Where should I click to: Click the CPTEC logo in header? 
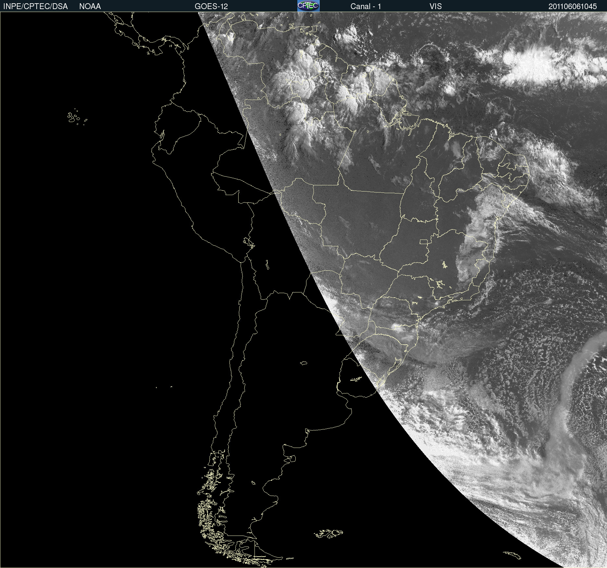tap(308, 6)
